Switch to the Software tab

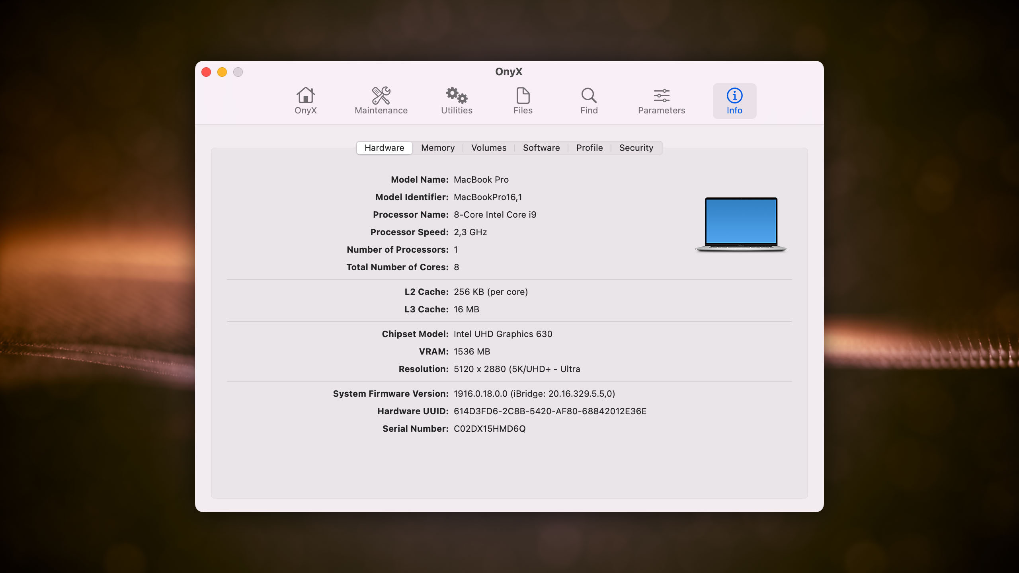point(541,148)
